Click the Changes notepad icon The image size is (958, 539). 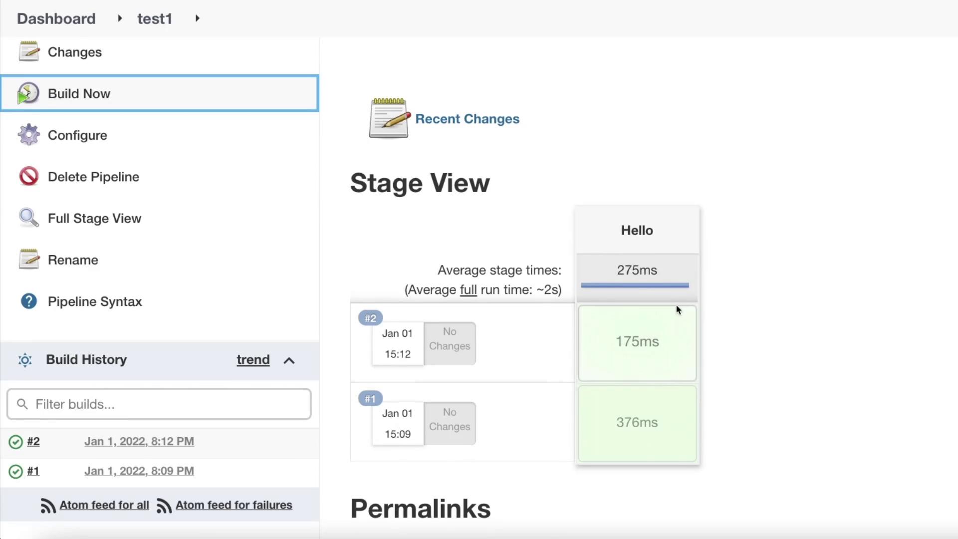(x=28, y=51)
